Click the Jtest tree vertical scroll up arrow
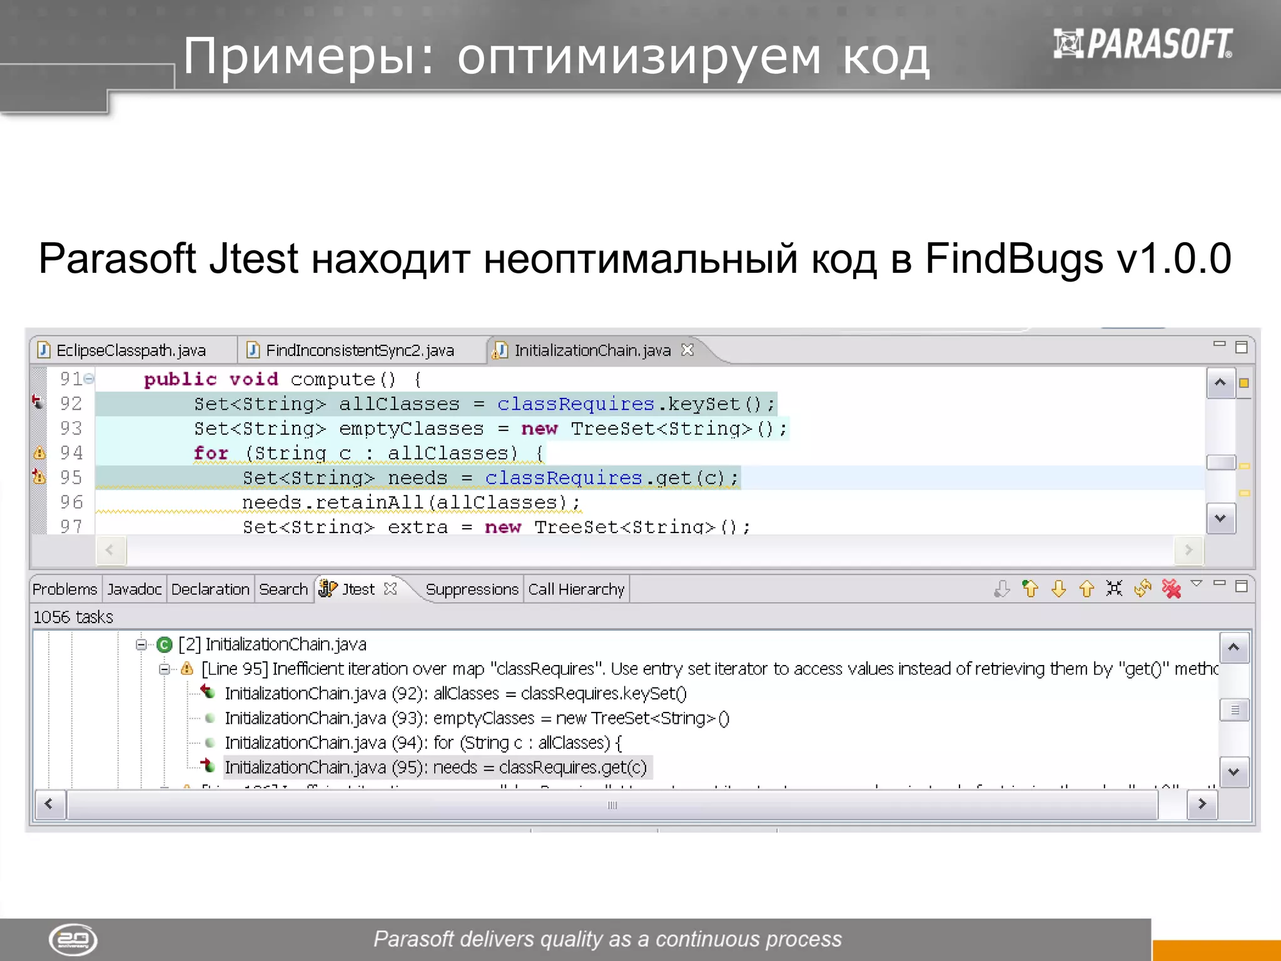 click(1234, 648)
